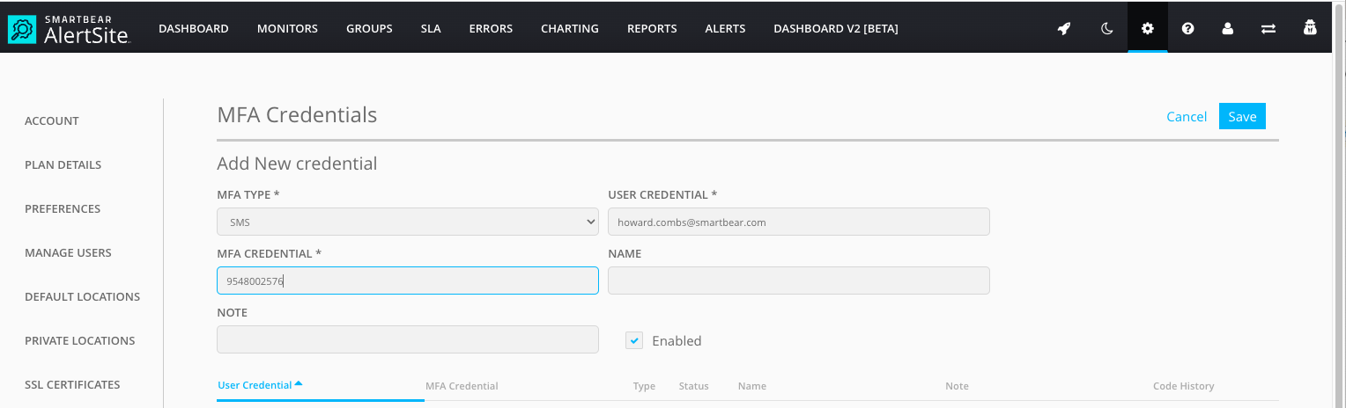1346x408 pixels.
Task: Open the Monitors menu
Action: click(287, 28)
